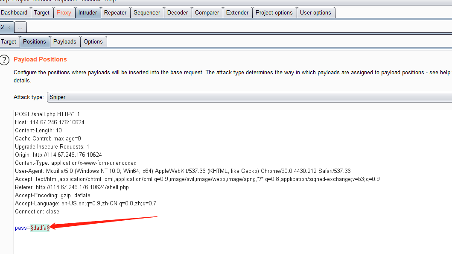Viewport: 452px width, 254px height.
Task: Click the User-Agent header line
Action: coord(183,171)
